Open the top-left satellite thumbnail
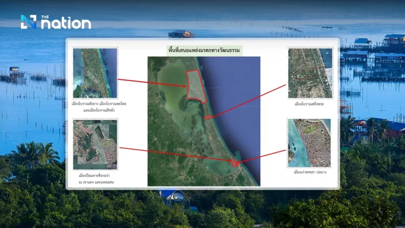Screen dimensions: 405x228 (x=94, y=73)
